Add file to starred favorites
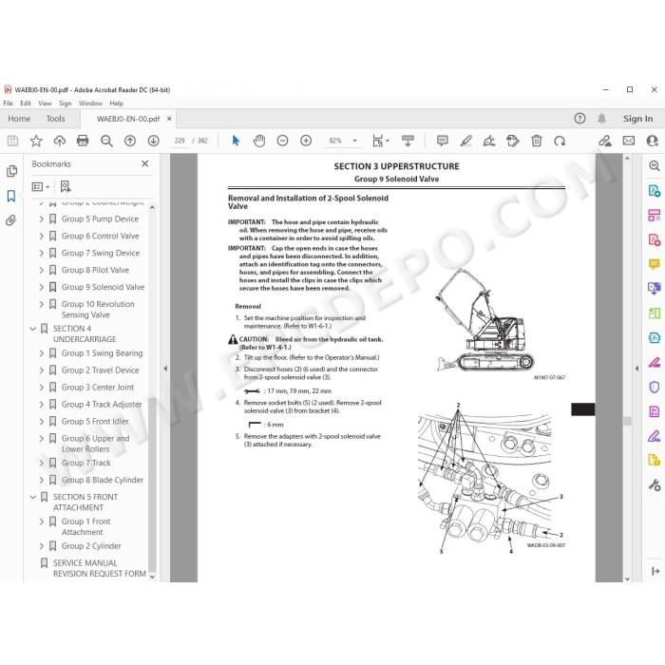The image size is (665, 665). [36, 141]
